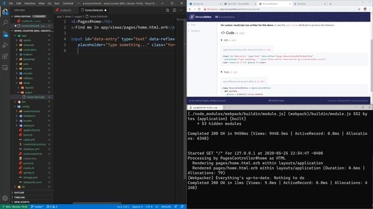Screen dimensions: 373x209
Task: Open a new terminal tab with plus
Action: click(x=226, y=107)
